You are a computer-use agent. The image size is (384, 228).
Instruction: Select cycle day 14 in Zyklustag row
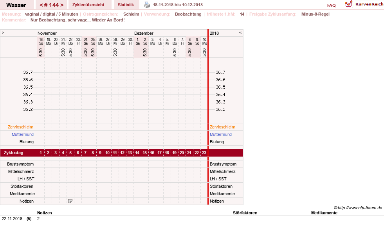click(137, 153)
